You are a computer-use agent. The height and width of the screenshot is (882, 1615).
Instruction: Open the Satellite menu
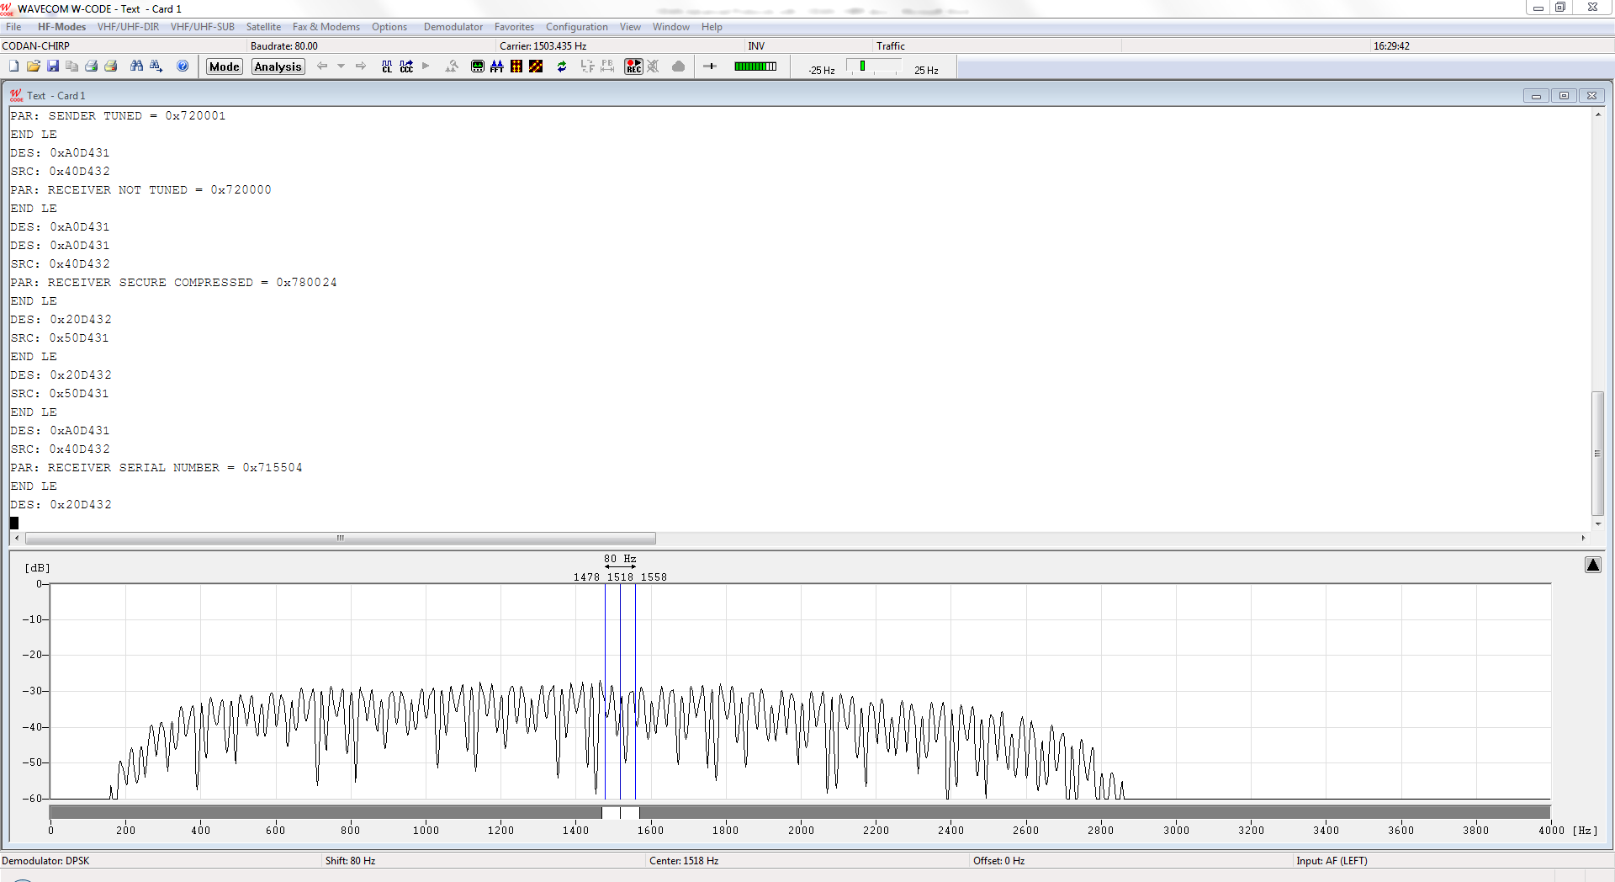click(x=263, y=27)
